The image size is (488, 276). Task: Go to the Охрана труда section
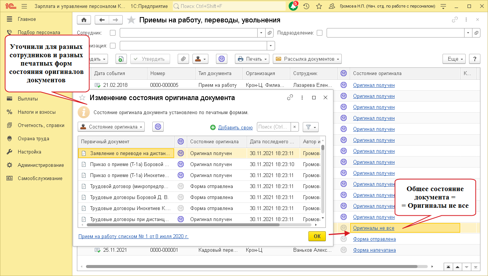[33, 138]
